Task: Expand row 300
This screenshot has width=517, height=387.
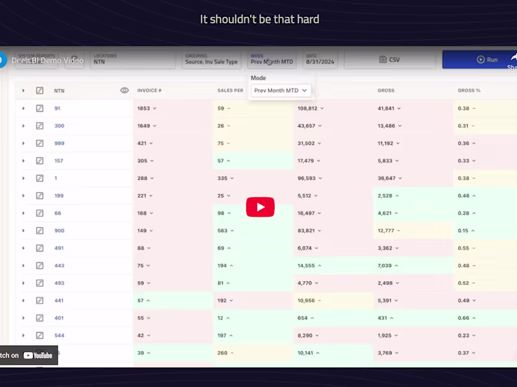Action: point(23,126)
